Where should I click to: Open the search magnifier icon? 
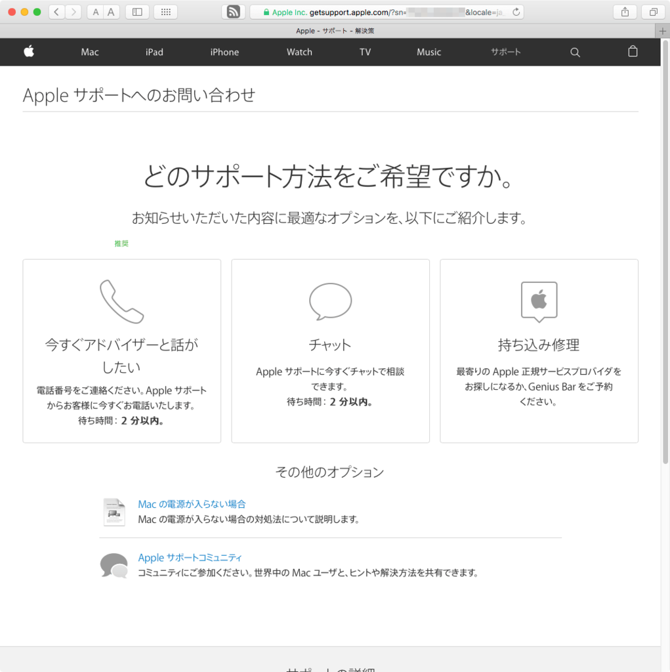pyautogui.click(x=575, y=52)
